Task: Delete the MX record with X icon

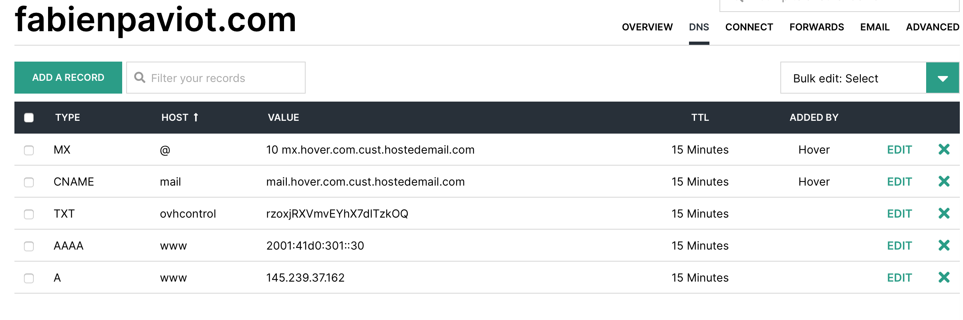Action: click(x=944, y=150)
